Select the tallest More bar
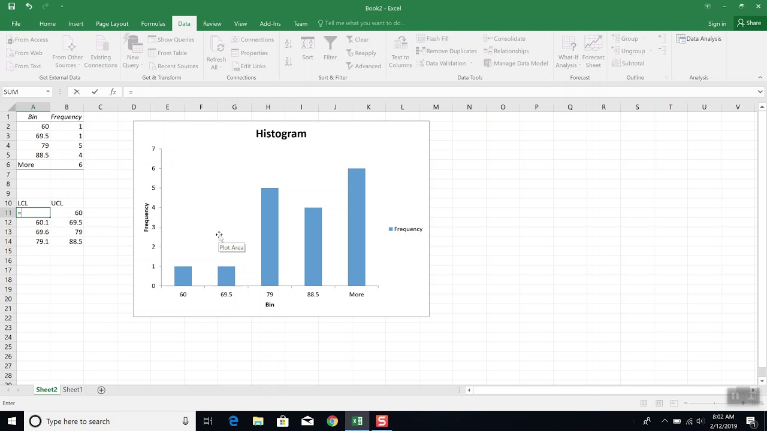 click(x=357, y=227)
